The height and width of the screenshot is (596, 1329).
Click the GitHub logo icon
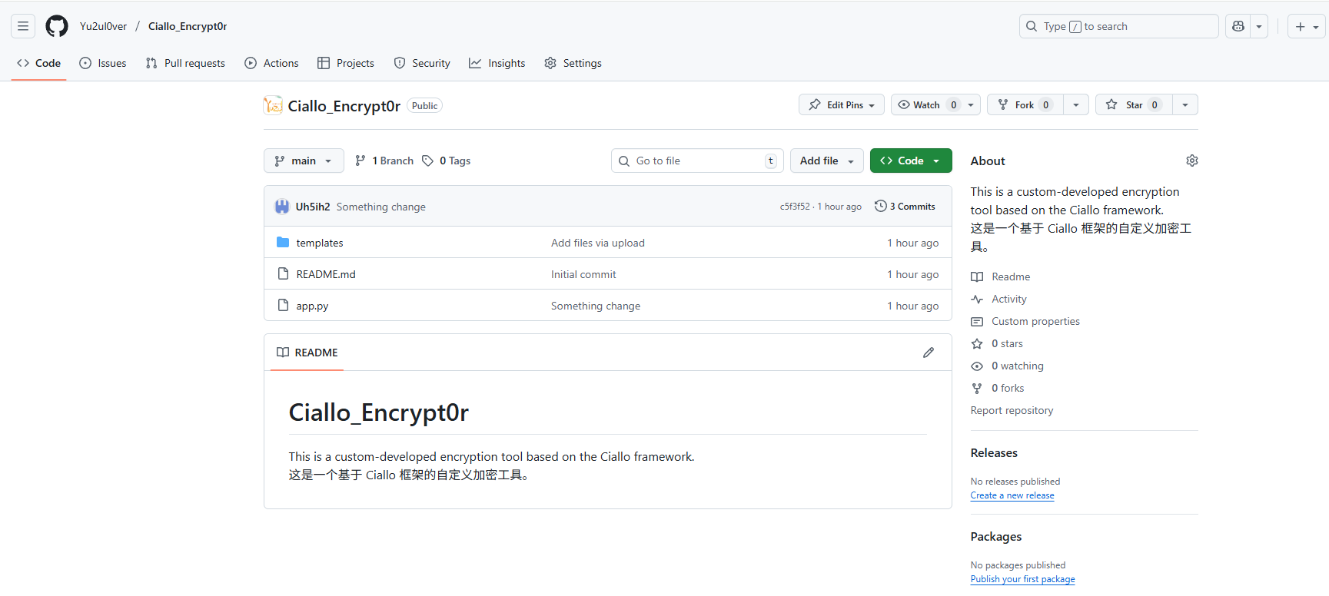click(57, 26)
